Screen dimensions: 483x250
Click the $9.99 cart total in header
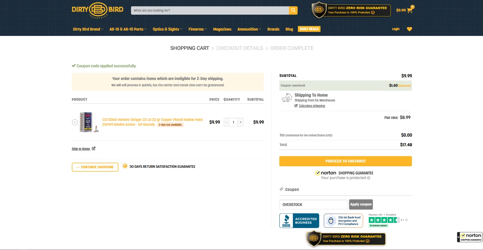pyautogui.click(x=401, y=10)
